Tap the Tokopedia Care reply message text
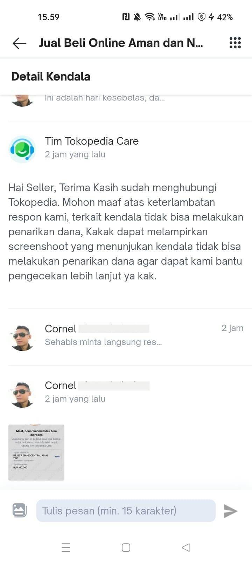This screenshot has width=252, height=563. [x=126, y=231]
